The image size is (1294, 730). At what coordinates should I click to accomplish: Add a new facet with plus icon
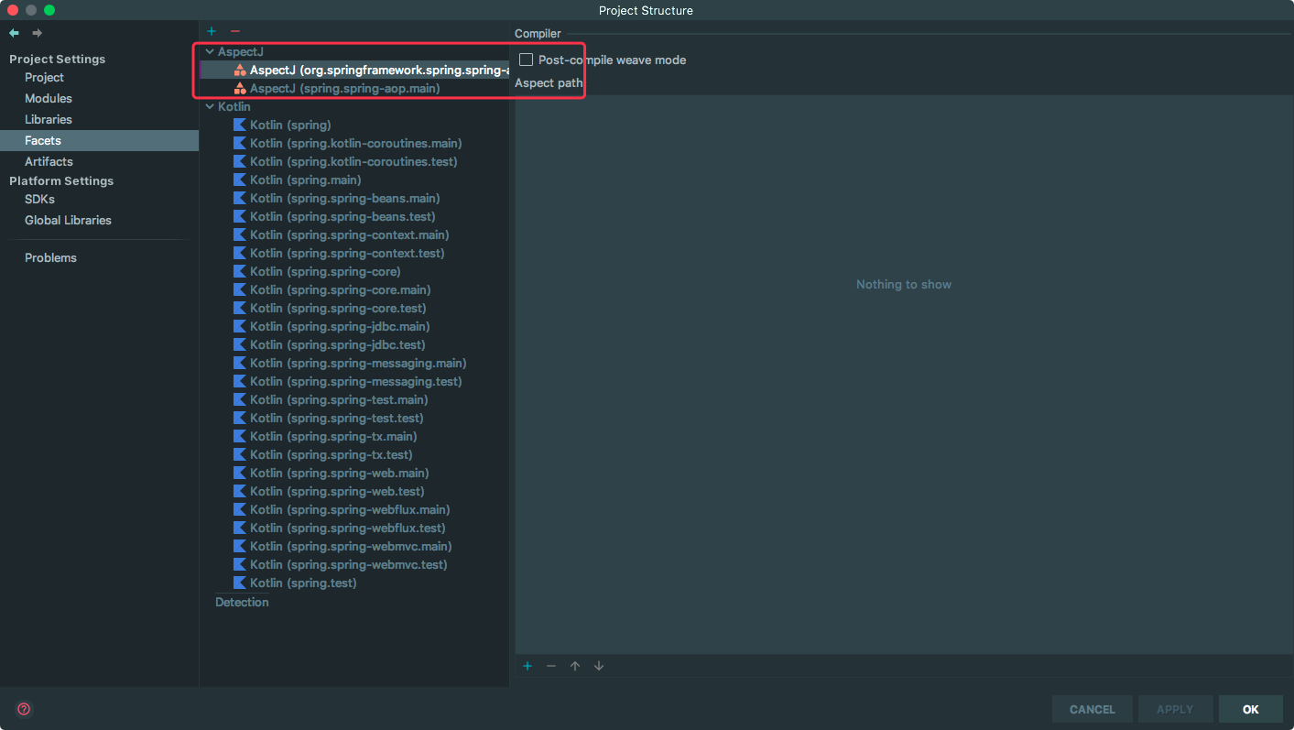click(212, 31)
